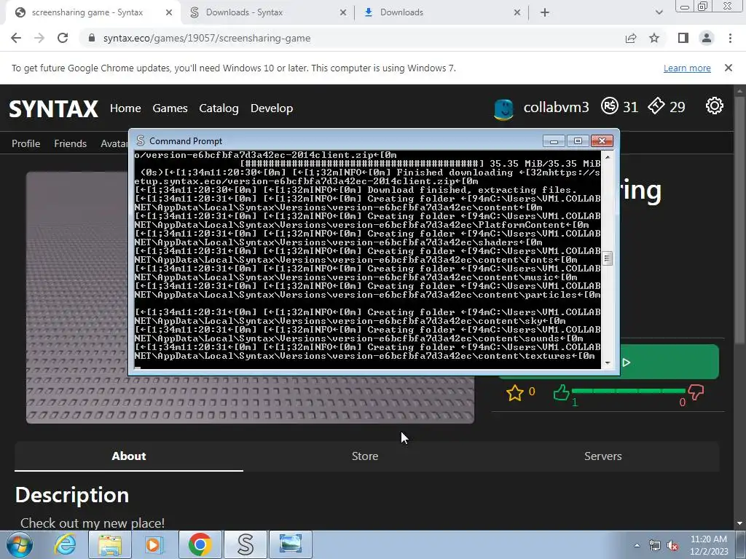Maximize the Command Prompt window
The image size is (746, 559).
pyautogui.click(x=578, y=141)
